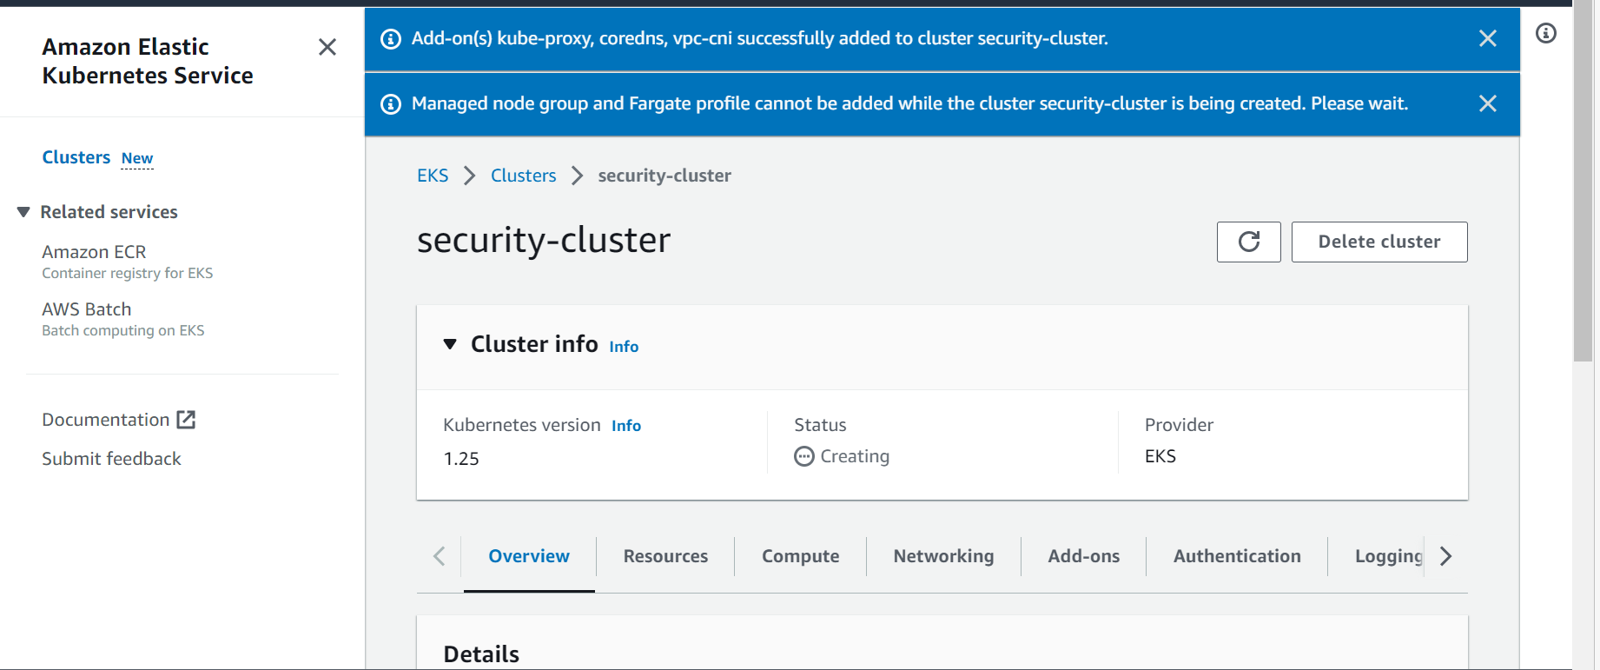Open the Compute tab
The image size is (1600, 670).
click(x=800, y=556)
